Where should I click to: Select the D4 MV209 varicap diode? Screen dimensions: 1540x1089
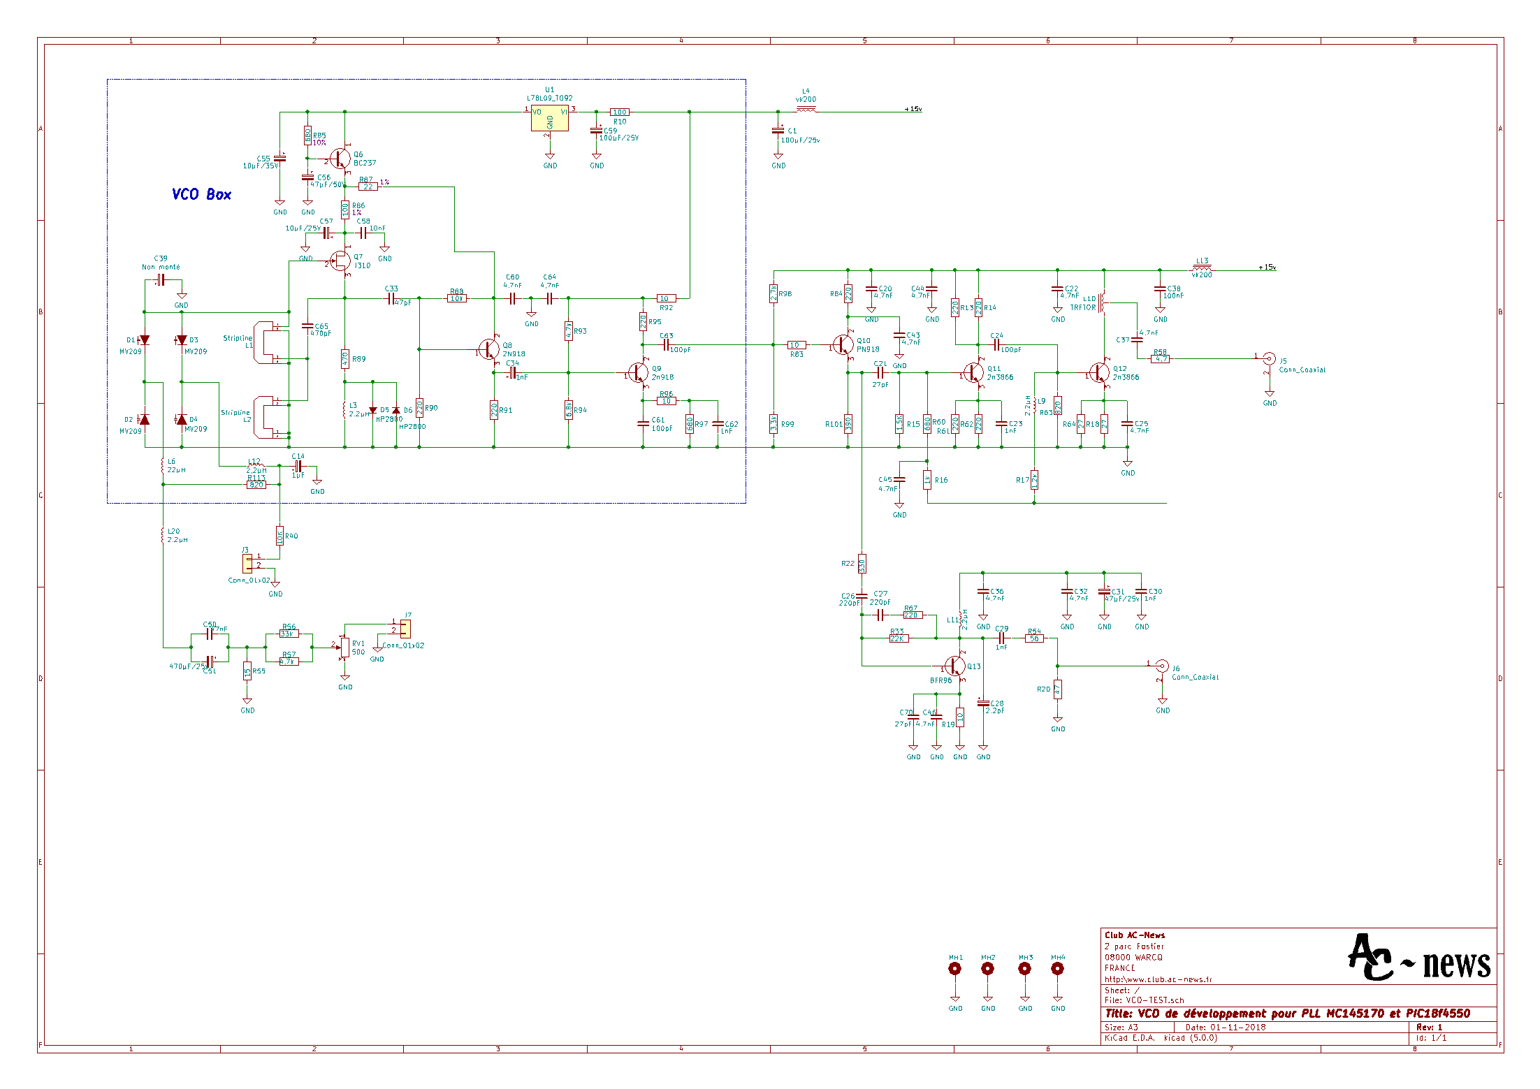(x=182, y=419)
